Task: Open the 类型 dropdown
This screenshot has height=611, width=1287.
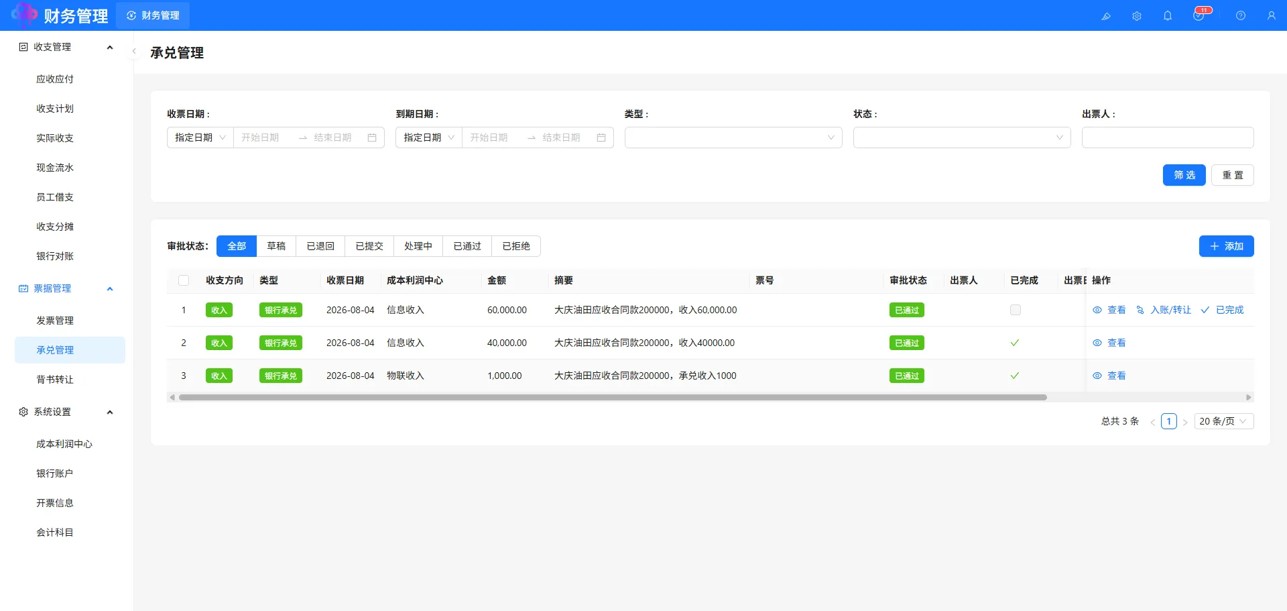Action: [733, 137]
